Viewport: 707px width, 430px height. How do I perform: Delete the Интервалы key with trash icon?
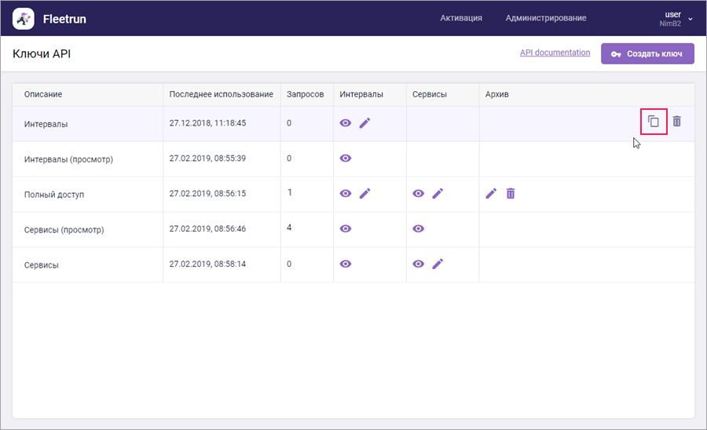[677, 121]
